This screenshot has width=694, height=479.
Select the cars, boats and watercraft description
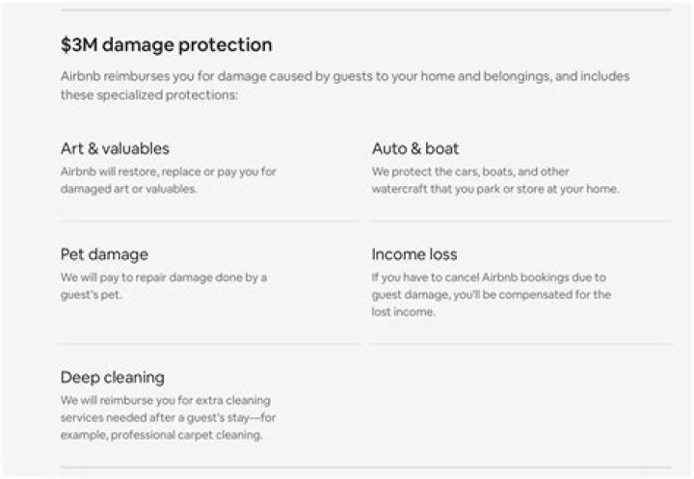[494, 180]
